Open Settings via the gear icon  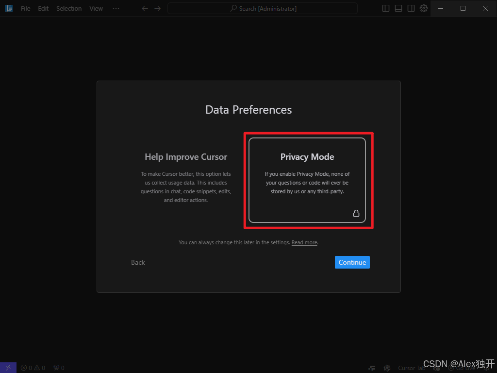pos(423,8)
